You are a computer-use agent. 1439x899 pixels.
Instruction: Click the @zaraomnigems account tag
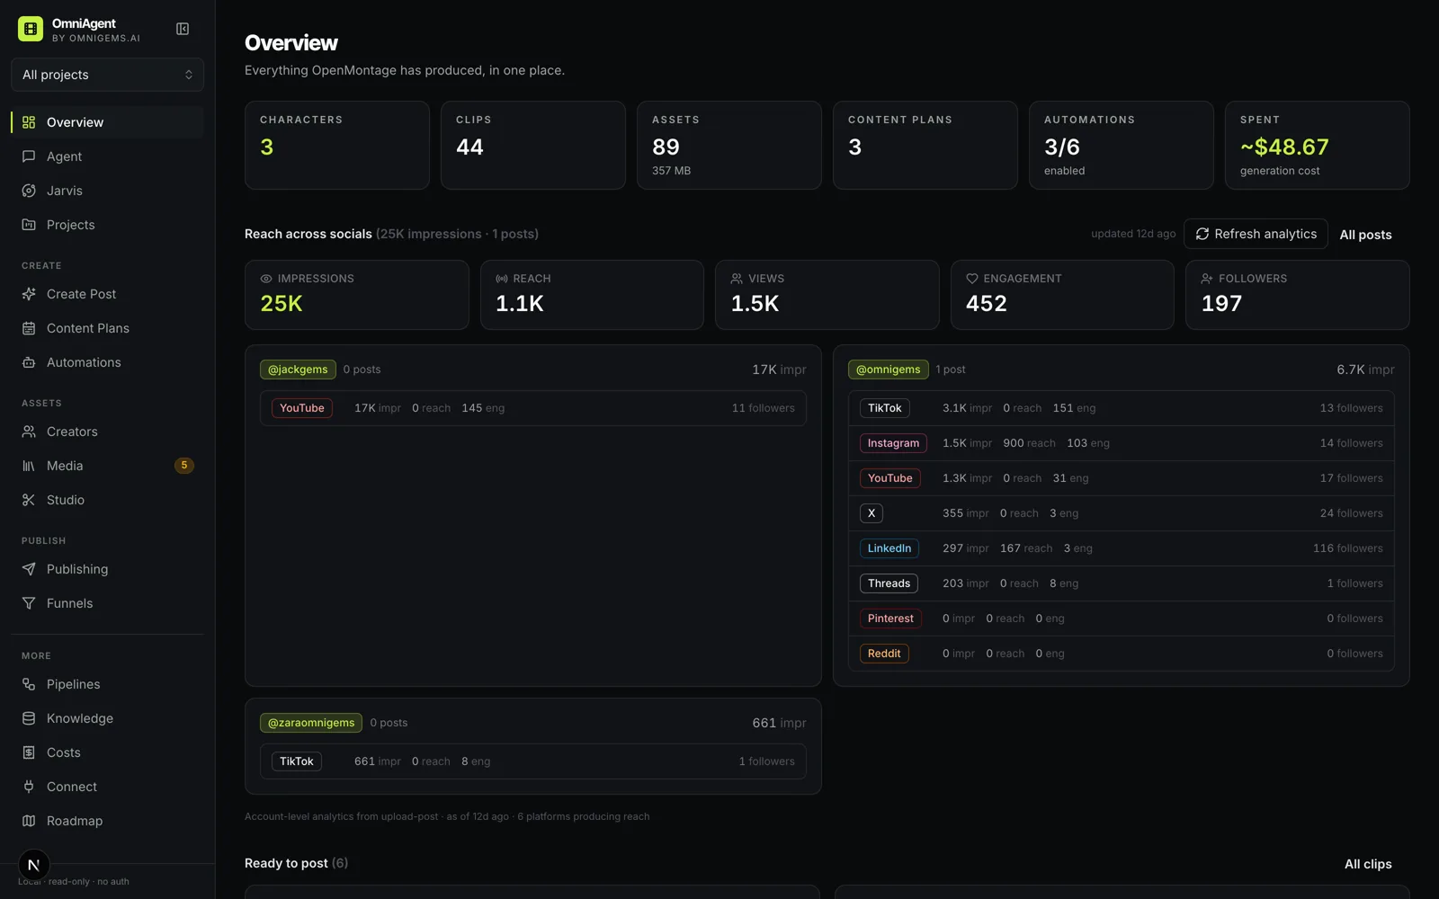tap(311, 723)
